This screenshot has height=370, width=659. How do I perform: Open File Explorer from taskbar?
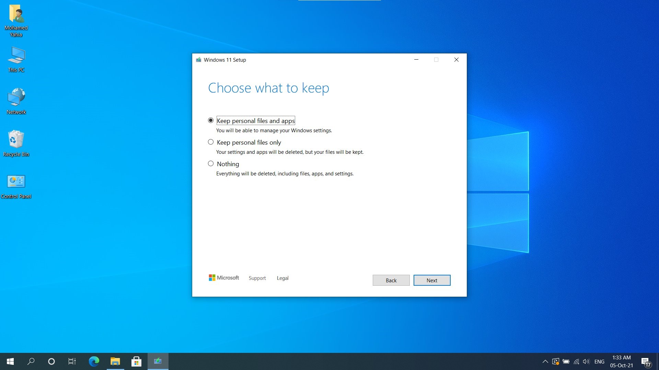(115, 361)
